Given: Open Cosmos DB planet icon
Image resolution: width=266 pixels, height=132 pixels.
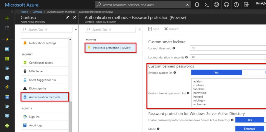Looking at the screenshot, I should pos(7,107).
